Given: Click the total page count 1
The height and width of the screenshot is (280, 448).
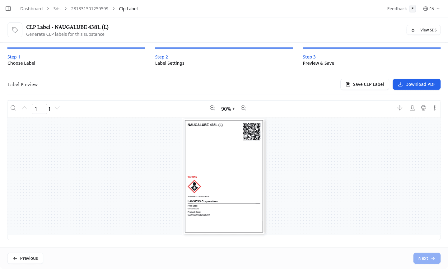Looking at the screenshot, I should coord(49,109).
